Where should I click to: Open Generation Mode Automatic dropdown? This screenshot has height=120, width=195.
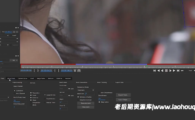coord(86,90)
